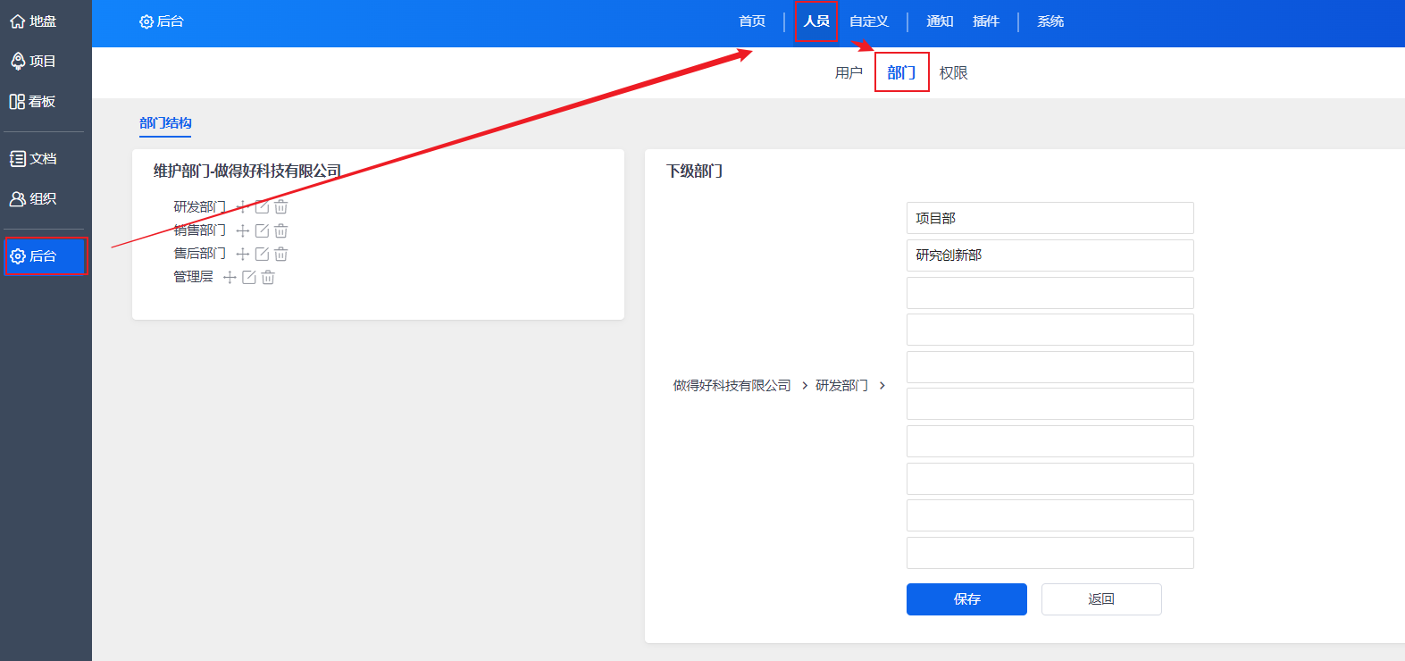Image resolution: width=1405 pixels, height=661 pixels.
Task: Click the last empty field above 保存
Action: [x=1050, y=553]
